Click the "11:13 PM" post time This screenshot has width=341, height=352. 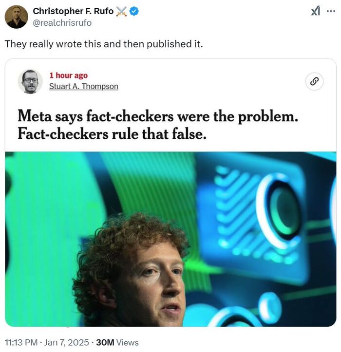coord(20,343)
